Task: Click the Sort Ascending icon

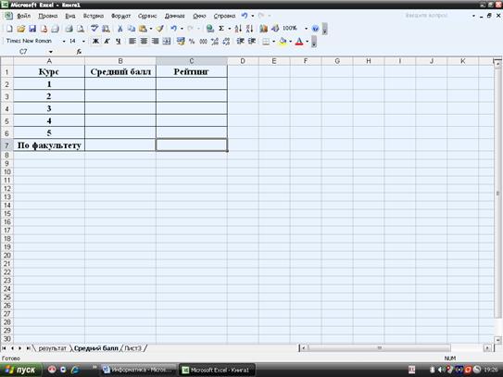Action: click(x=238, y=29)
